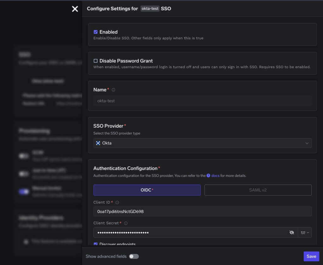Select the OIDC tab
323x265 pixels.
[147, 190]
